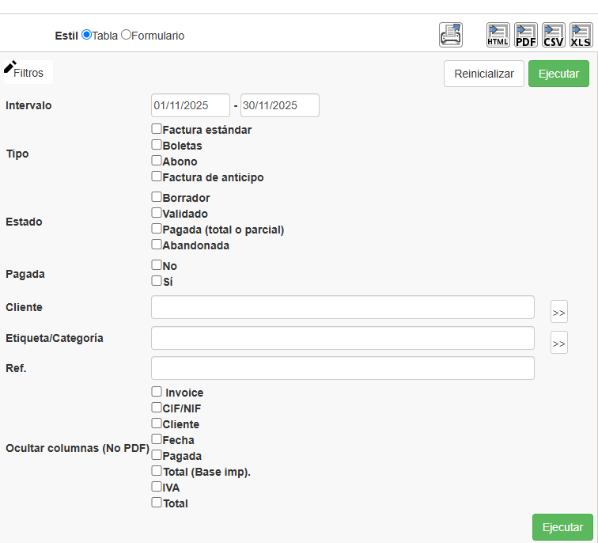Enable the Validado state filter

(x=157, y=213)
